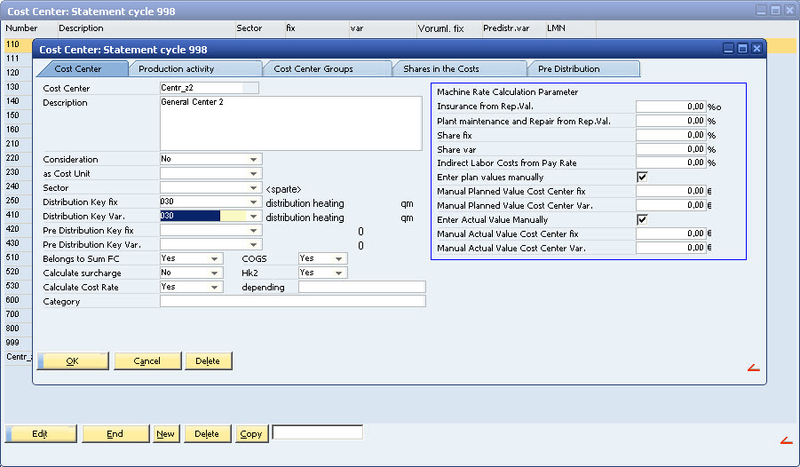Close the inner Cost Center dialog

click(x=756, y=49)
